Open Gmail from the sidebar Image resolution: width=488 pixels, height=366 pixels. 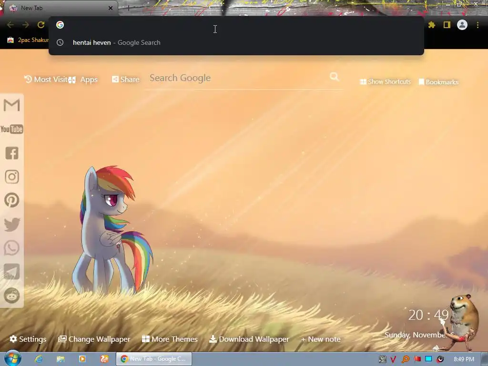coord(12,105)
